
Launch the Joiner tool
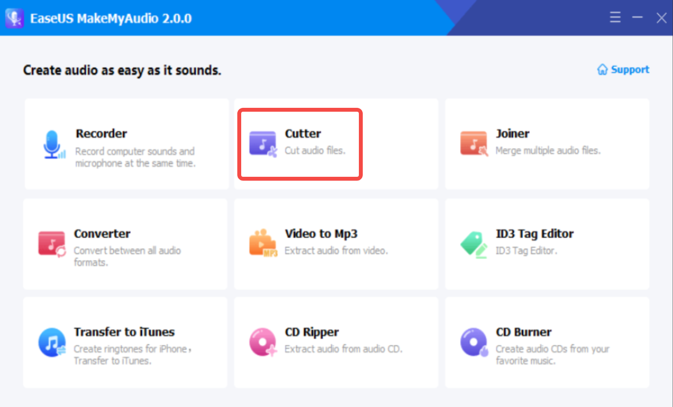click(x=547, y=143)
